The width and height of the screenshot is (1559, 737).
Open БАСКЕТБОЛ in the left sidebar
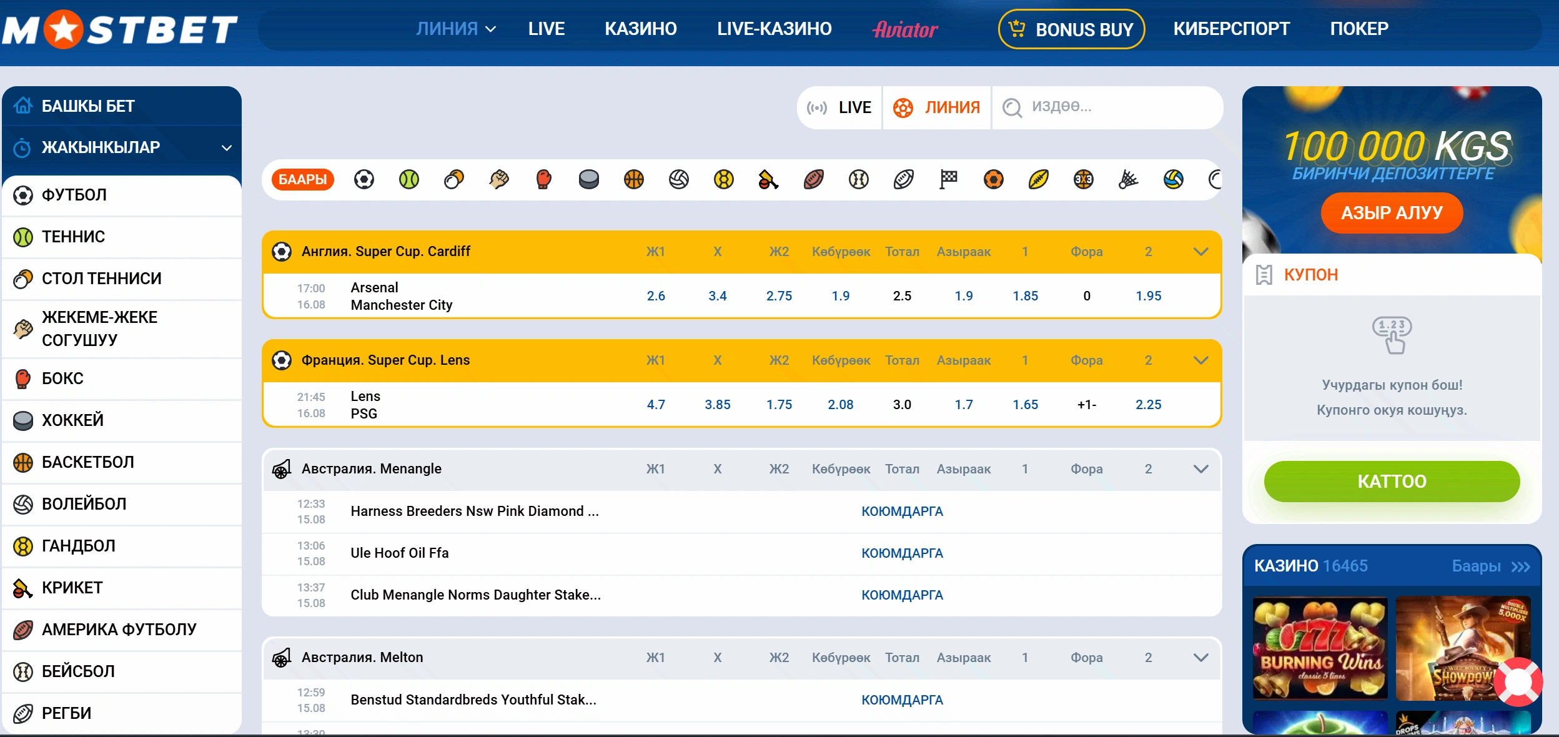click(x=122, y=463)
